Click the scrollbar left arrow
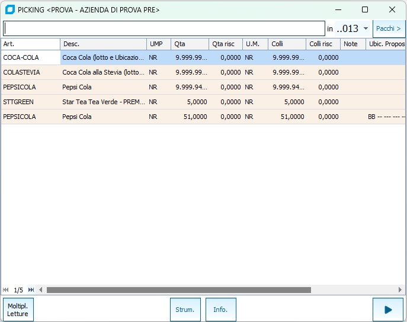Viewport: 407px width, 322px height. [x=40, y=290]
